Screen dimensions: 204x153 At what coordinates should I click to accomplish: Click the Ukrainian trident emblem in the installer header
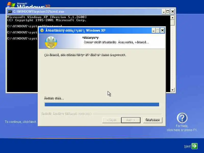[51, 43]
